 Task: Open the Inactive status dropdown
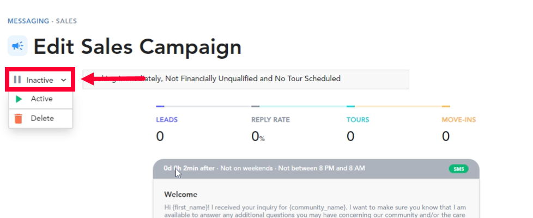[x=40, y=80]
